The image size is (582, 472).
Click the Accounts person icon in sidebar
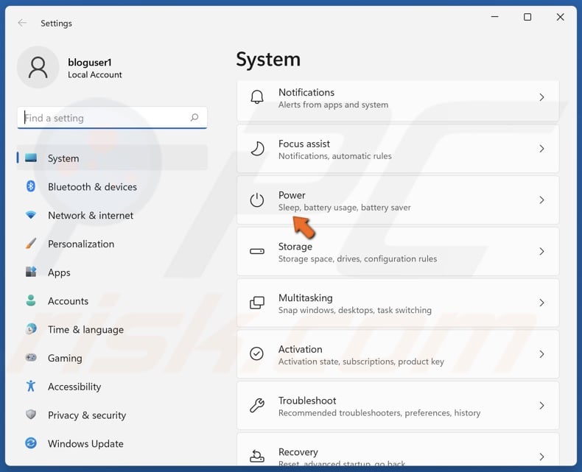pos(31,300)
